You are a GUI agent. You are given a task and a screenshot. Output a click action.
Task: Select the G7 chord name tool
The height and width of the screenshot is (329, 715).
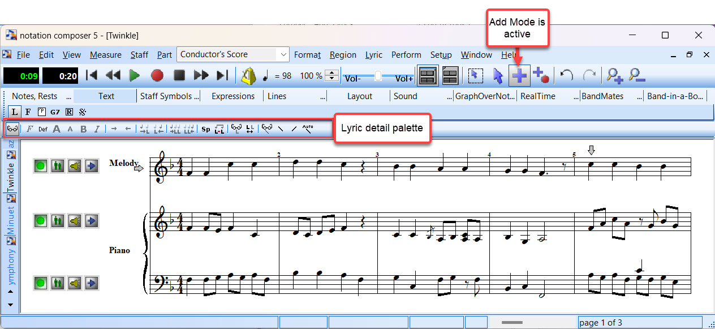(x=55, y=112)
